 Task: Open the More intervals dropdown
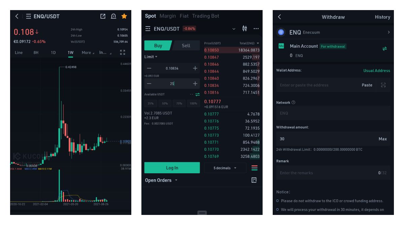88,53
